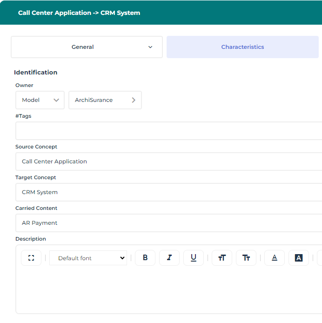Screen dimensions: 322x323
Task: Open the Model owner type dropdown
Action: point(40,100)
